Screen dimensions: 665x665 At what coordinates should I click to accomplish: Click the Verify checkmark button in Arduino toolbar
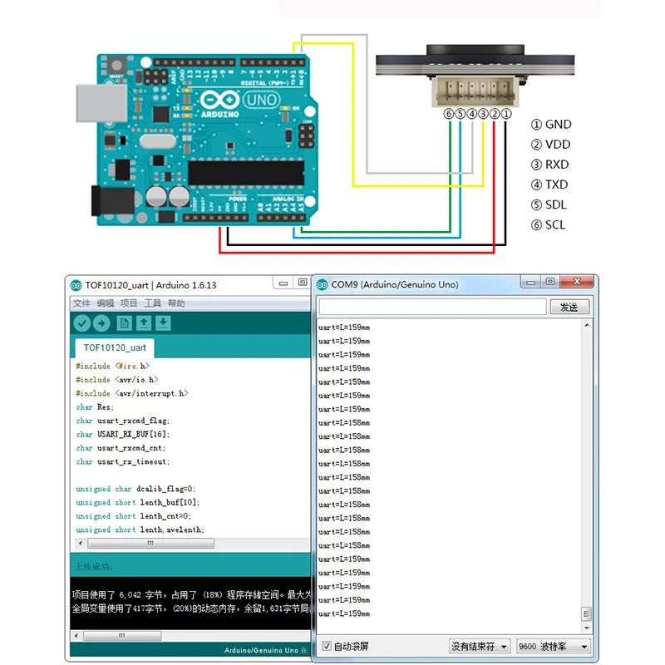pyautogui.click(x=81, y=323)
